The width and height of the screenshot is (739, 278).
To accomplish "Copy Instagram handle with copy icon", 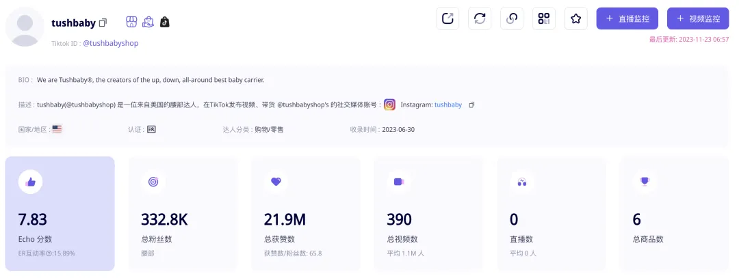I will tap(471, 105).
